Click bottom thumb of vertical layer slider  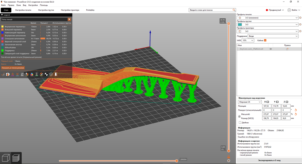[x=229, y=151]
